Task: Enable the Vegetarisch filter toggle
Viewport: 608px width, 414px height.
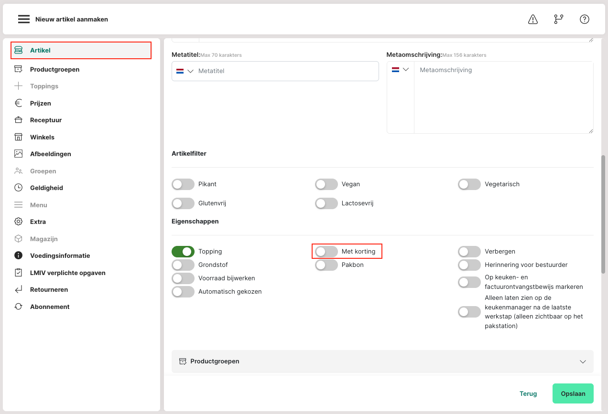Action: [x=469, y=184]
